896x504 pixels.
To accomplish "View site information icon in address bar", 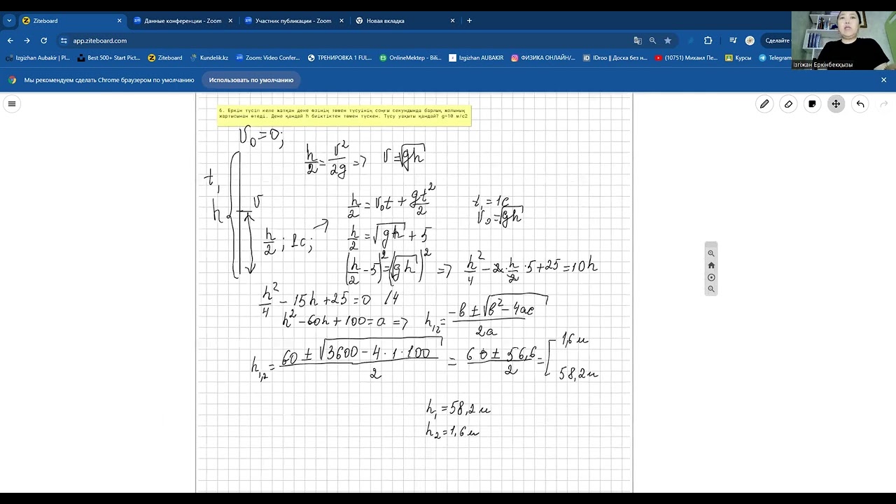I will point(64,41).
